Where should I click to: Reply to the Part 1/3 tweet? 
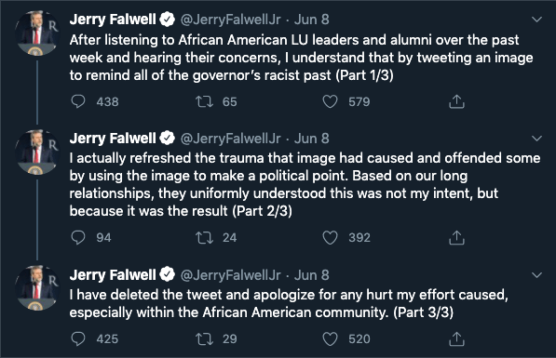click(78, 101)
